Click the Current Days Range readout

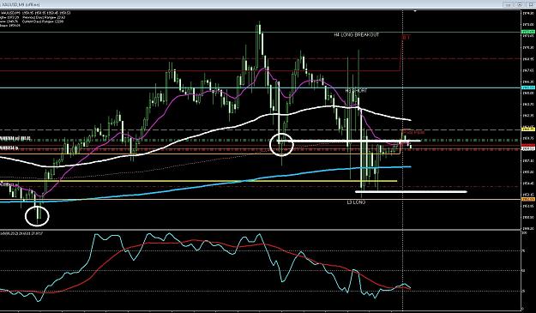pos(43,21)
